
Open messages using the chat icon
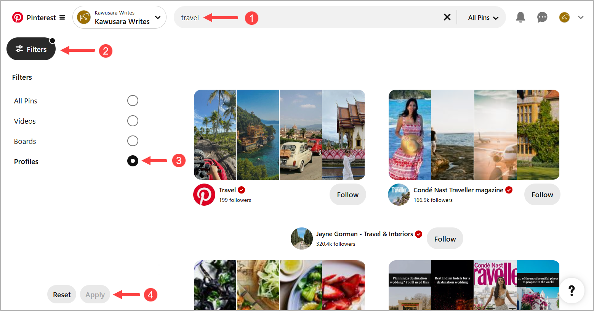click(x=542, y=17)
